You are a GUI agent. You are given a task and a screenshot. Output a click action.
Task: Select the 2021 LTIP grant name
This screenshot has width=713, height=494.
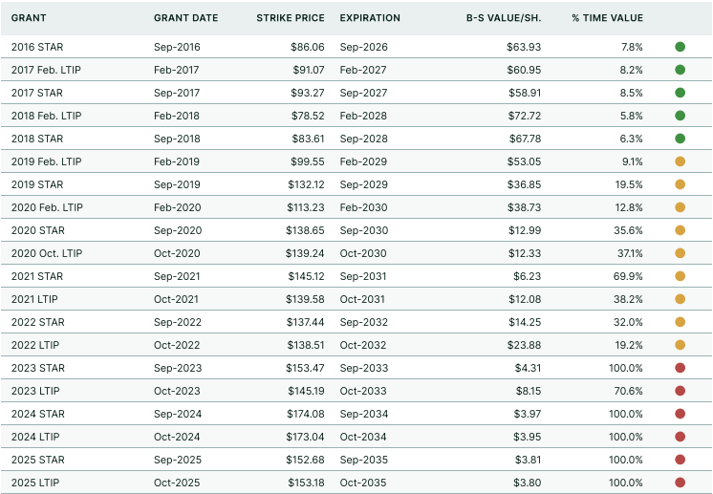coord(34,299)
